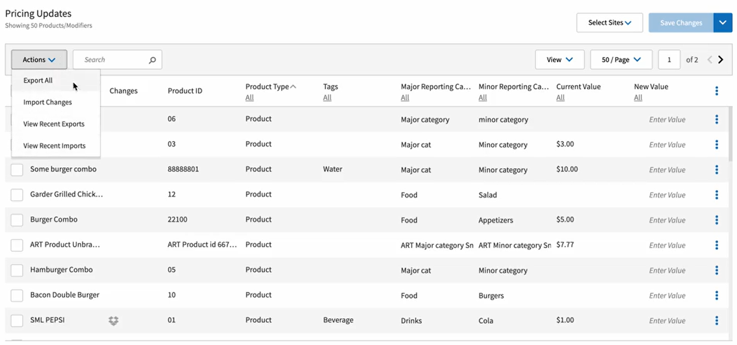
Task: Open the kebab menu on the SML PEPSI row
Action: pos(717,320)
